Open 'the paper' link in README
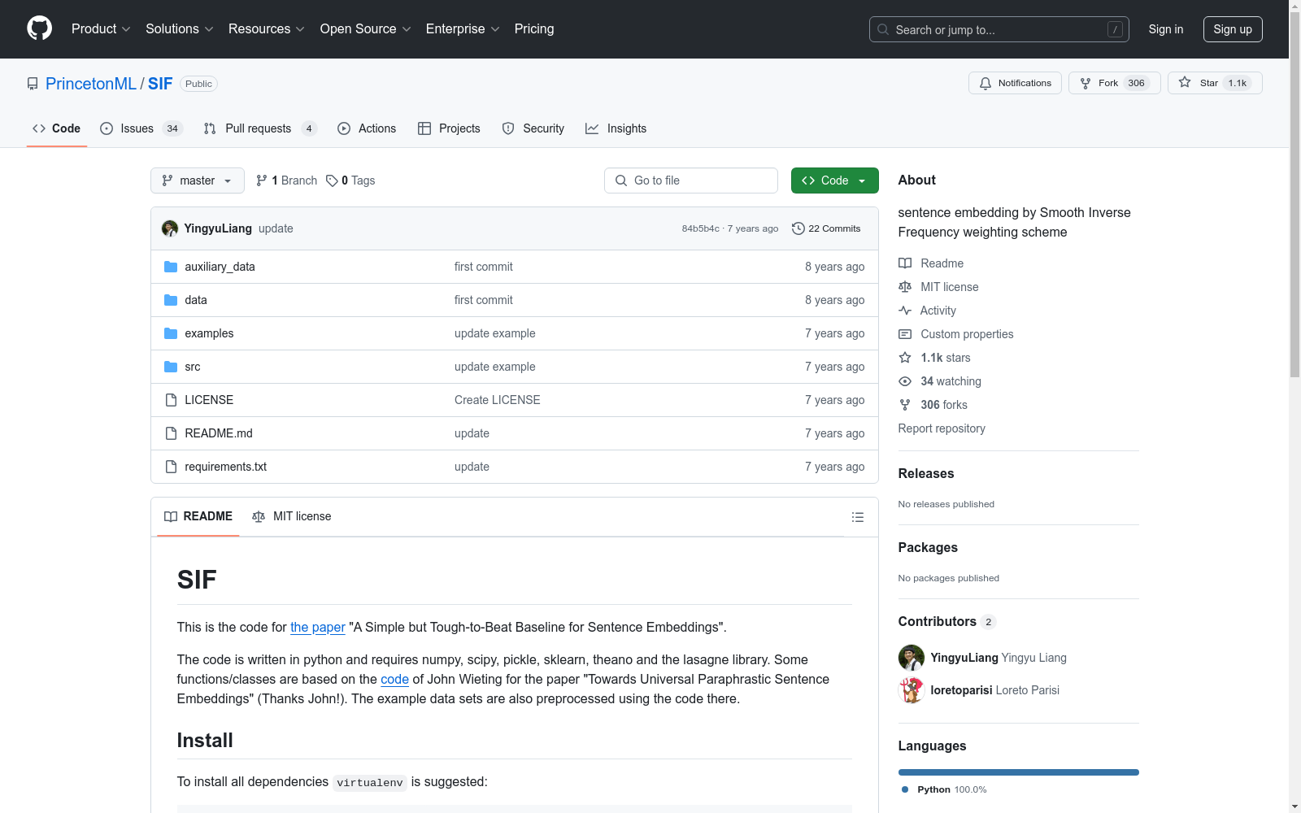 click(318, 627)
